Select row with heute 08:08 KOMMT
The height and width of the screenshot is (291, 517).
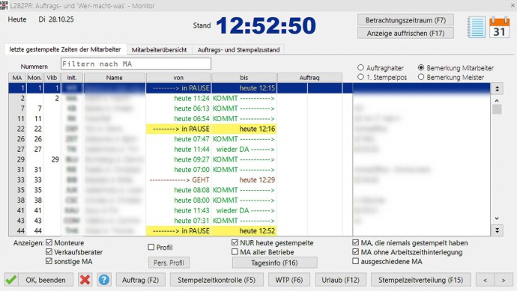point(250,190)
